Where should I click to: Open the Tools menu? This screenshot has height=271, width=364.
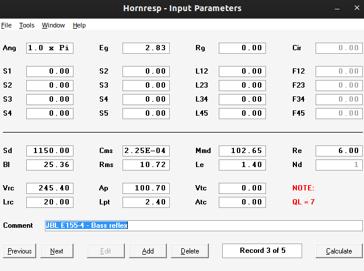(27, 25)
